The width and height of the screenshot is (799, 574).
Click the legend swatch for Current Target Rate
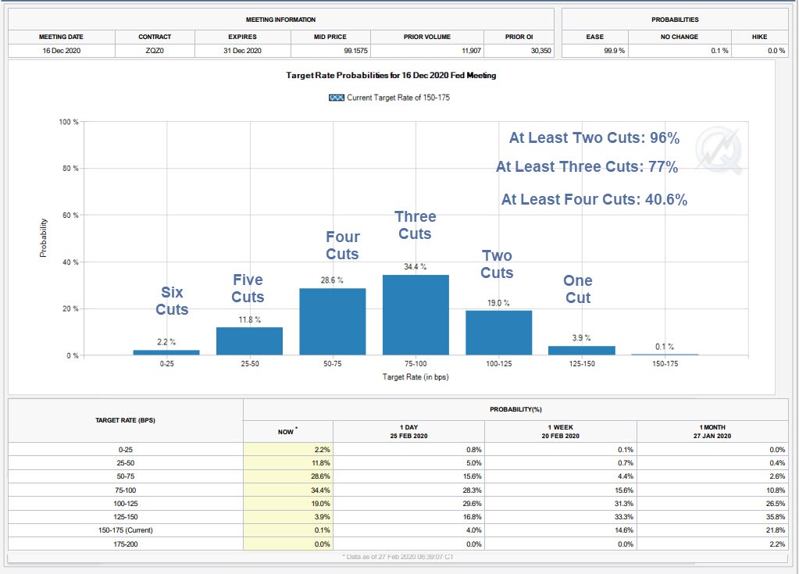point(337,98)
